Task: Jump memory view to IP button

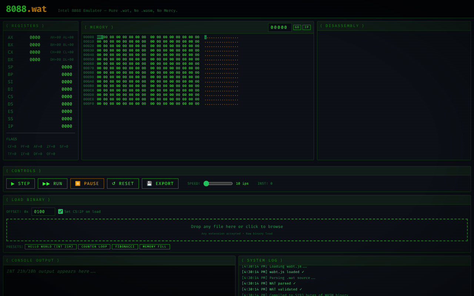Action: (307, 27)
